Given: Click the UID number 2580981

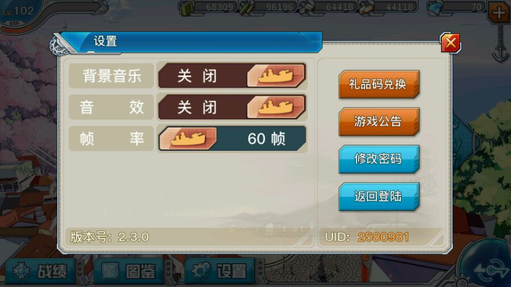Looking at the screenshot, I should (383, 237).
